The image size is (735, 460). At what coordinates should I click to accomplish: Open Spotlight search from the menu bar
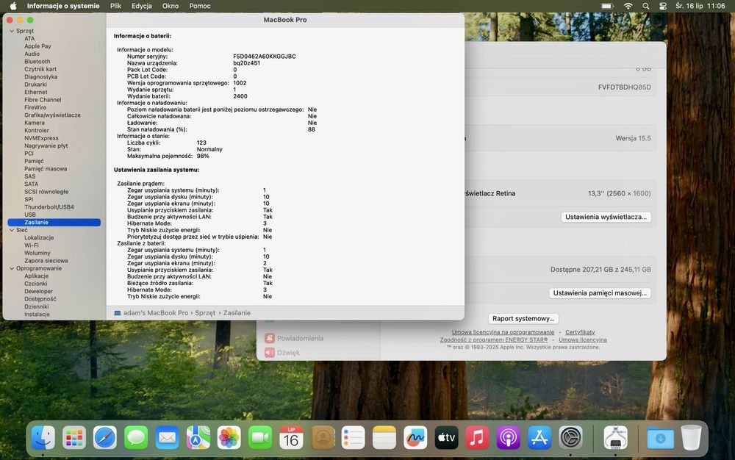tap(646, 6)
